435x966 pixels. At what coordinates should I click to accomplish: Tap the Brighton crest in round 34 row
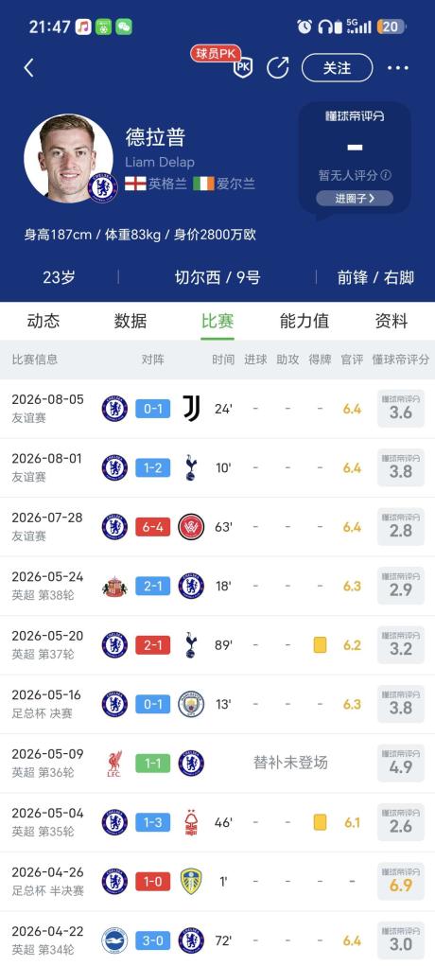[114, 940]
